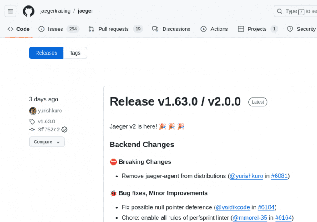Viewport: 317px width, 222px height.
Task: Click the Breaking Changes heading
Action: (x=145, y=162)
